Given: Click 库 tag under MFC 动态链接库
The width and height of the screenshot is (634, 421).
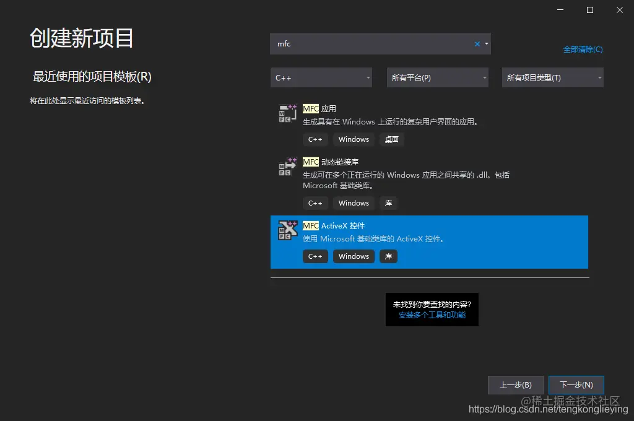Looking at the screenshot, I should point(389,203).
